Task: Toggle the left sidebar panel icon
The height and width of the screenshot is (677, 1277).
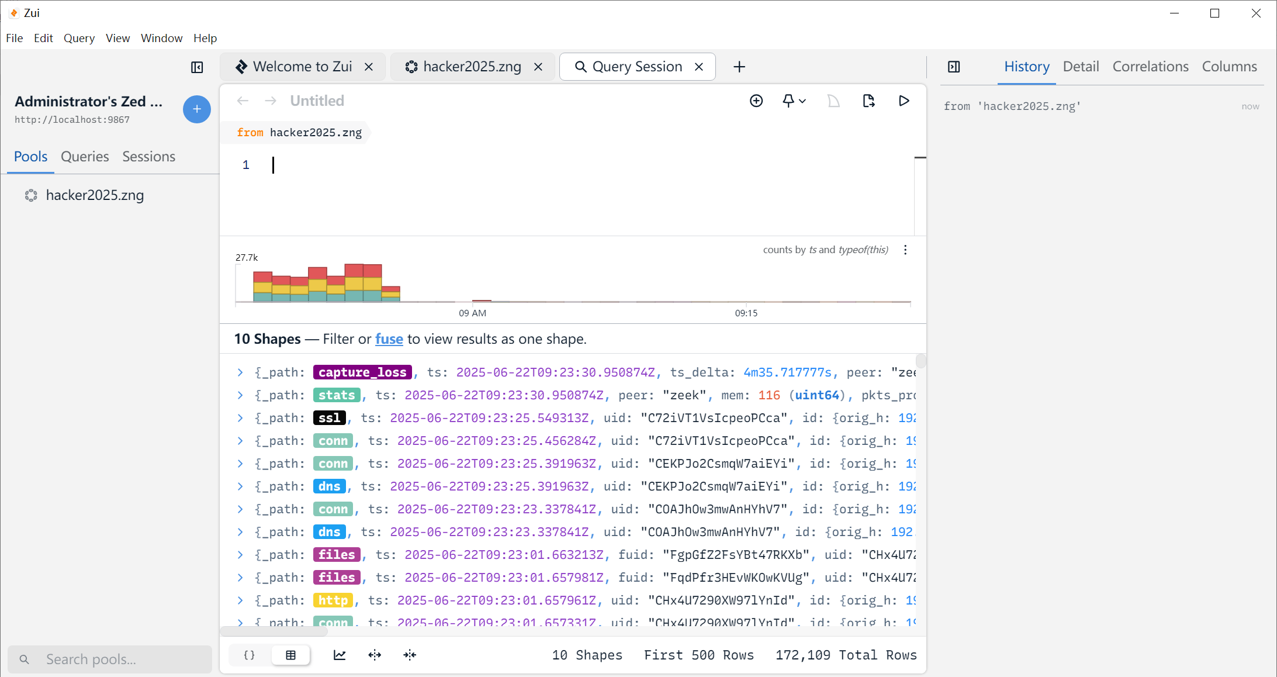Action: [x=197, y=67]
